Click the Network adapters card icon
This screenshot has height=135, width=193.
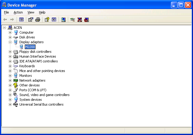click(16, 80)
